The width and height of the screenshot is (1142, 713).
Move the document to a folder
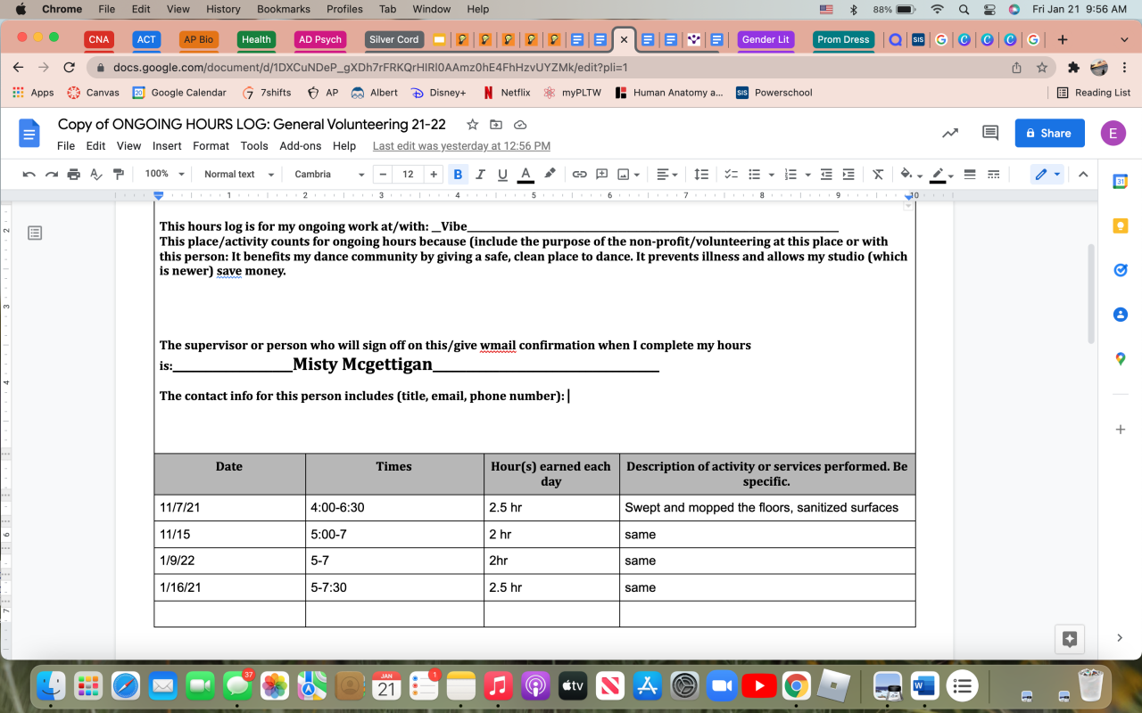(x=496, y=124)
